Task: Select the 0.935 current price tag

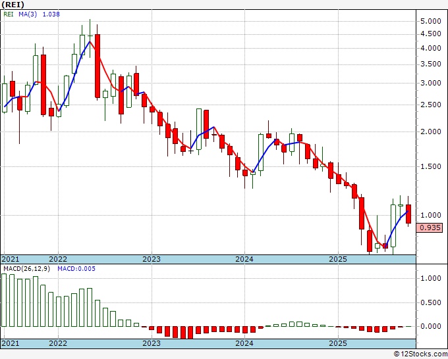Action: tap(430, 227)
